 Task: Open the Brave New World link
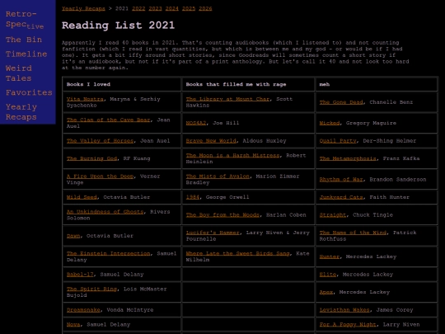[211, 140]
